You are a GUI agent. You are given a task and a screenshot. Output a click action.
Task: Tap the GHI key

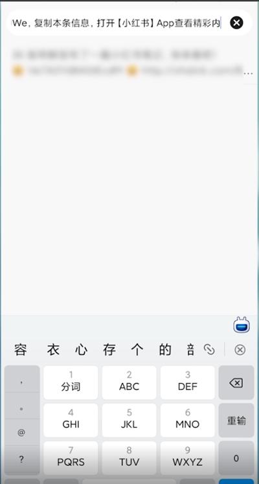click(71, 420)
